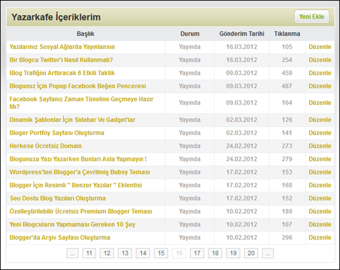Click click count 273
The width and height of the screenshot is (340, 270).
287,146
